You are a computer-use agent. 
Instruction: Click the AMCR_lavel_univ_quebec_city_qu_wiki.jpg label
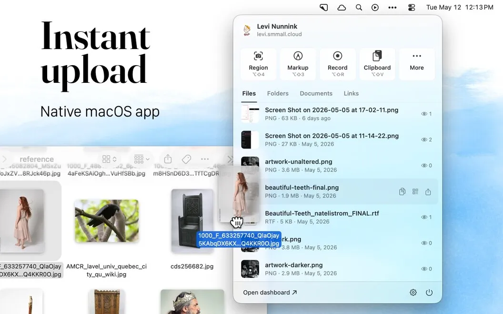tap(106, 270)
